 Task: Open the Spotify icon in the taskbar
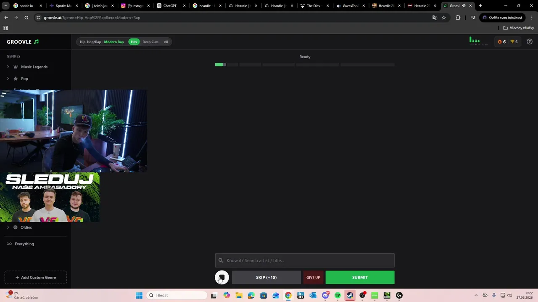click(x=338, y=295)
